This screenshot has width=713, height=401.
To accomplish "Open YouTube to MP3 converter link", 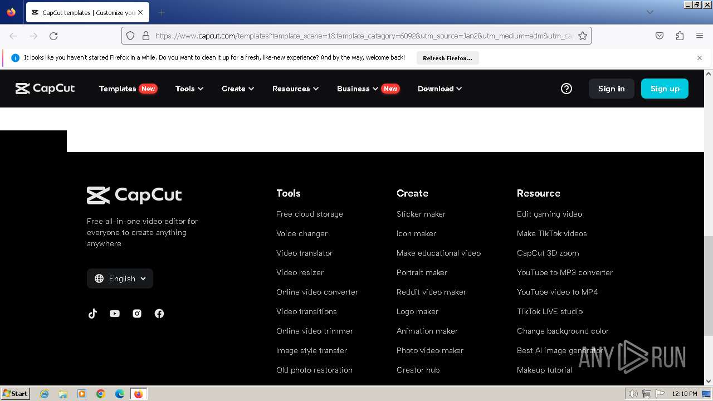I will [564, 272].
